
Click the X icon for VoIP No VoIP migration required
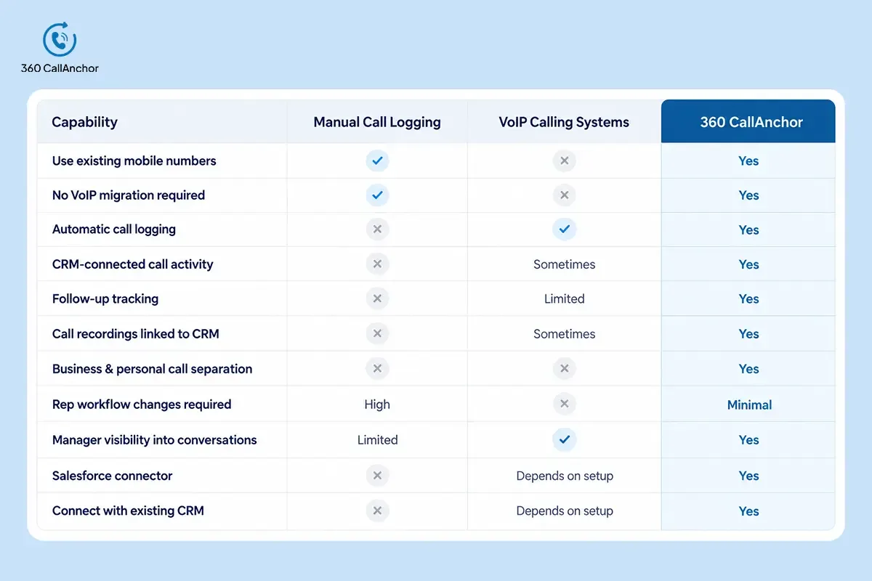pos(564,195)
